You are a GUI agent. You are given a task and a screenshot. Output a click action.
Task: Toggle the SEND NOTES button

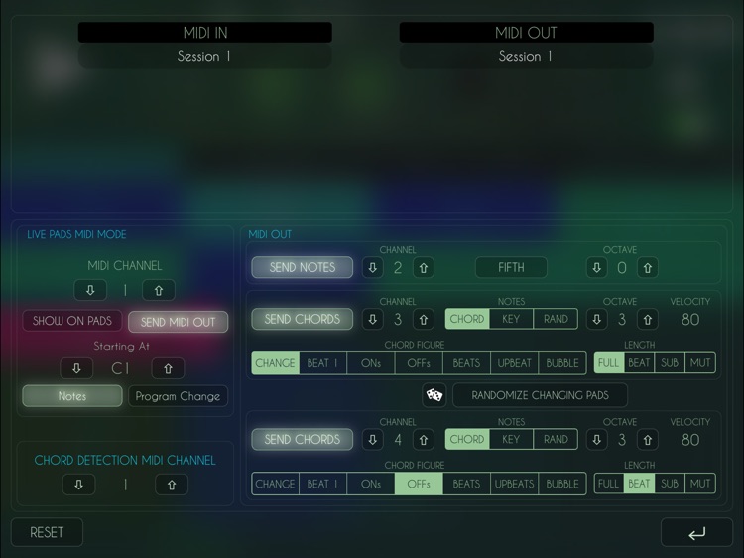303,267
